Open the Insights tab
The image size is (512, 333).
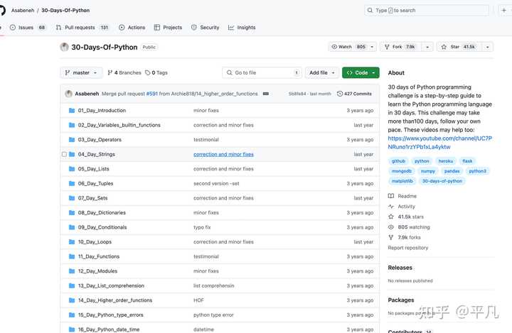[x=242, y=28]
